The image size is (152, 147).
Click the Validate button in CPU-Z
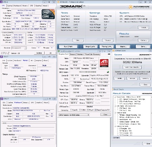39,53
